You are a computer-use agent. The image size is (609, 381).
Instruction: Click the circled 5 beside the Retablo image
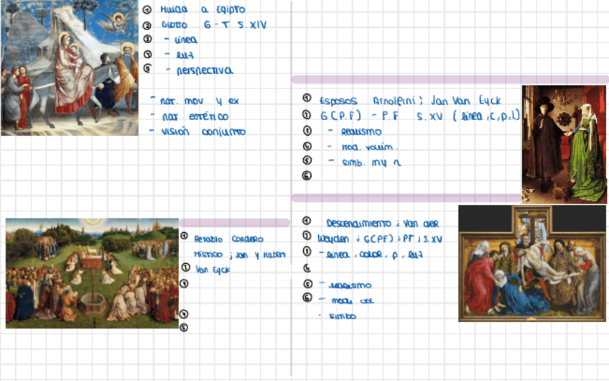tap(184, 328)
